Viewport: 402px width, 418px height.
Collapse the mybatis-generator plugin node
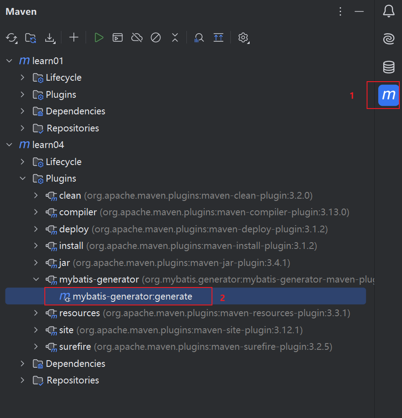(x=36, y=279)
